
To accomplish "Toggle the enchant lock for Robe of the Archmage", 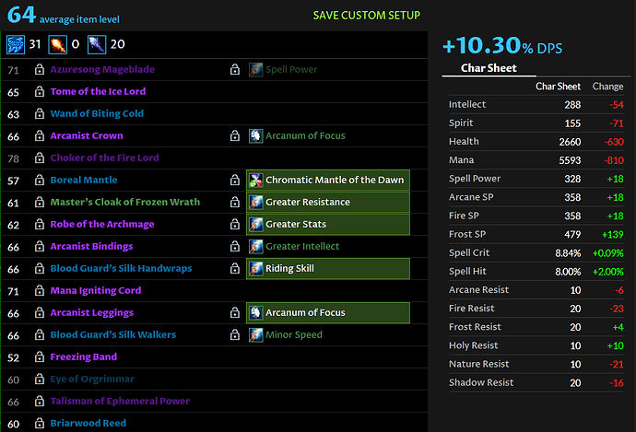I will pos(235,224).
